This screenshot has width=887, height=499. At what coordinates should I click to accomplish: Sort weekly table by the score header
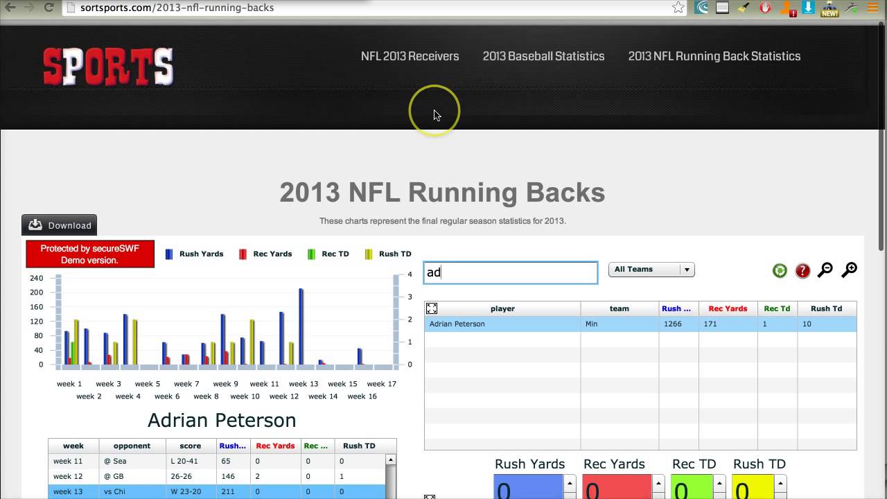coord(190,446)
